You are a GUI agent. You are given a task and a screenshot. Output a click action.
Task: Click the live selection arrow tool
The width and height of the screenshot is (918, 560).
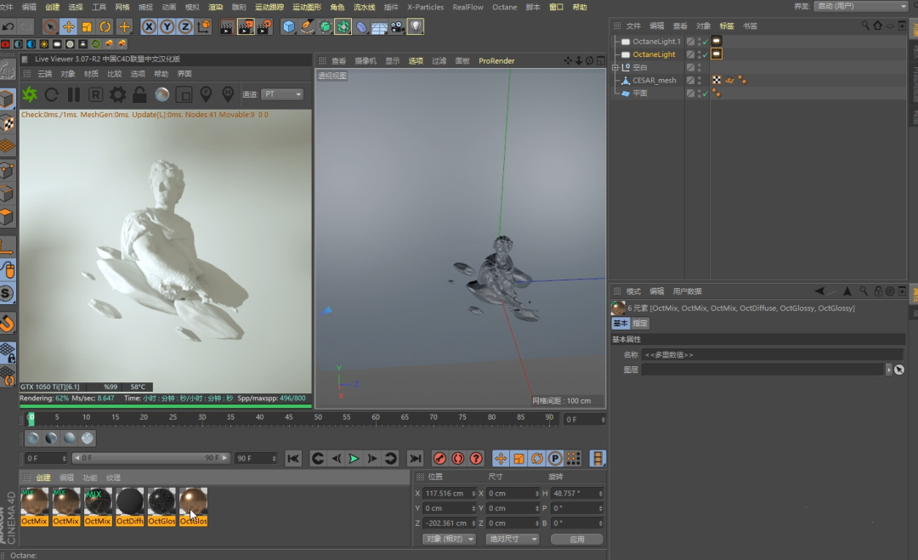tap(50, 26)
